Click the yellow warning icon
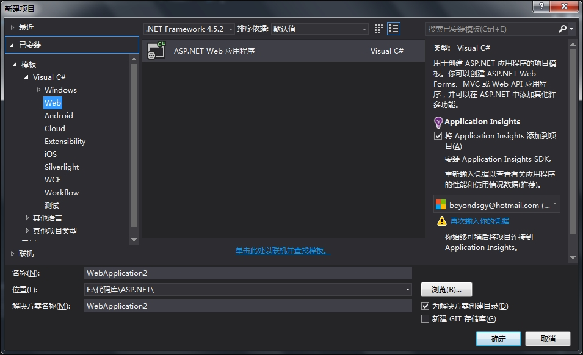The width and height of the screenshot is (583, 355). coord(442,221)
